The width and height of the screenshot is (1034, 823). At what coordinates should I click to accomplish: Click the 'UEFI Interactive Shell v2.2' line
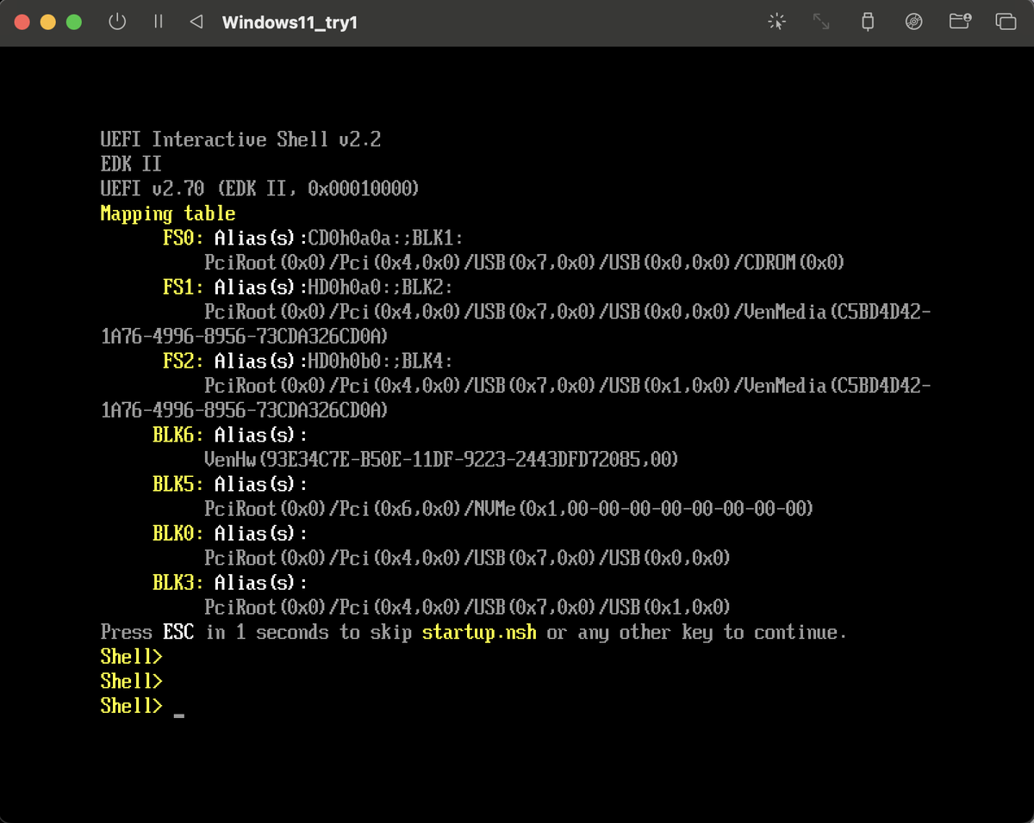(x=240, y=139)
